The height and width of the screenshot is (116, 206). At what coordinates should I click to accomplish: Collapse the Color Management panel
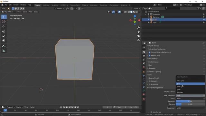(x=156, y=88)
